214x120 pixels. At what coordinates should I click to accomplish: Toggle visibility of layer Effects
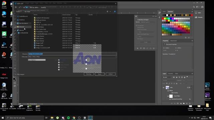168,91
